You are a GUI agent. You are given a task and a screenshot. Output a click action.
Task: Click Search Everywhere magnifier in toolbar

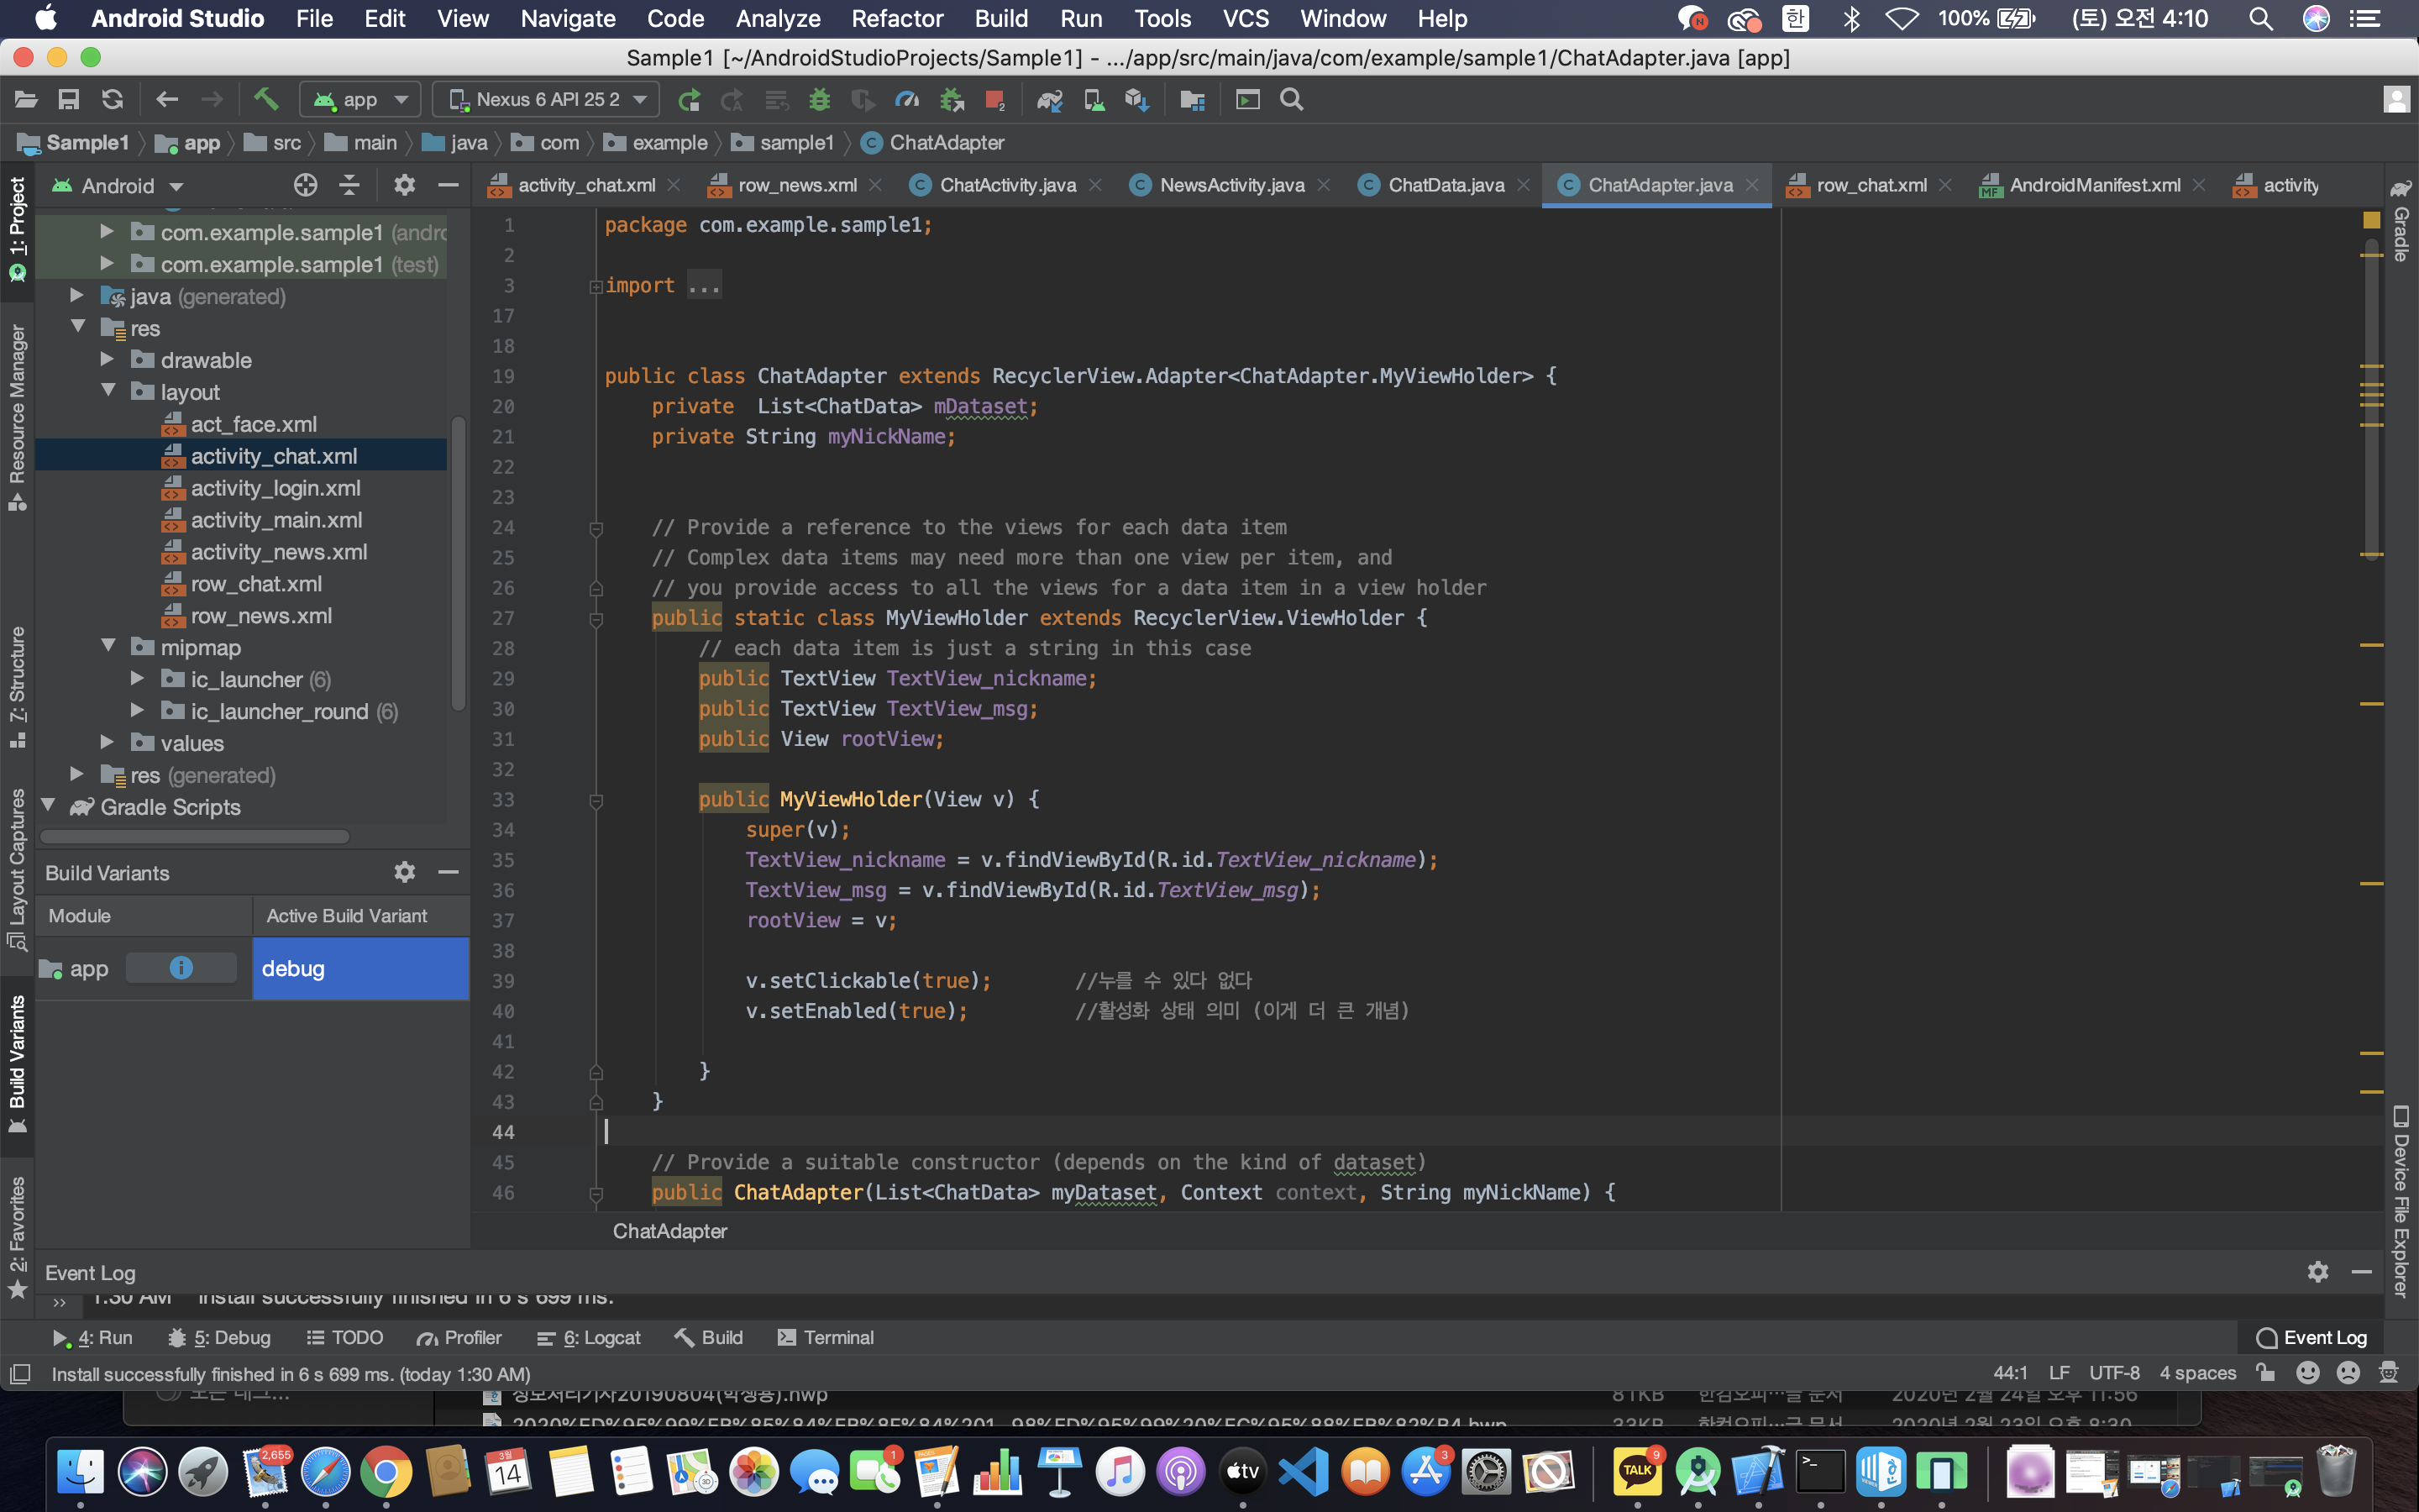(x=1292, y=99)
